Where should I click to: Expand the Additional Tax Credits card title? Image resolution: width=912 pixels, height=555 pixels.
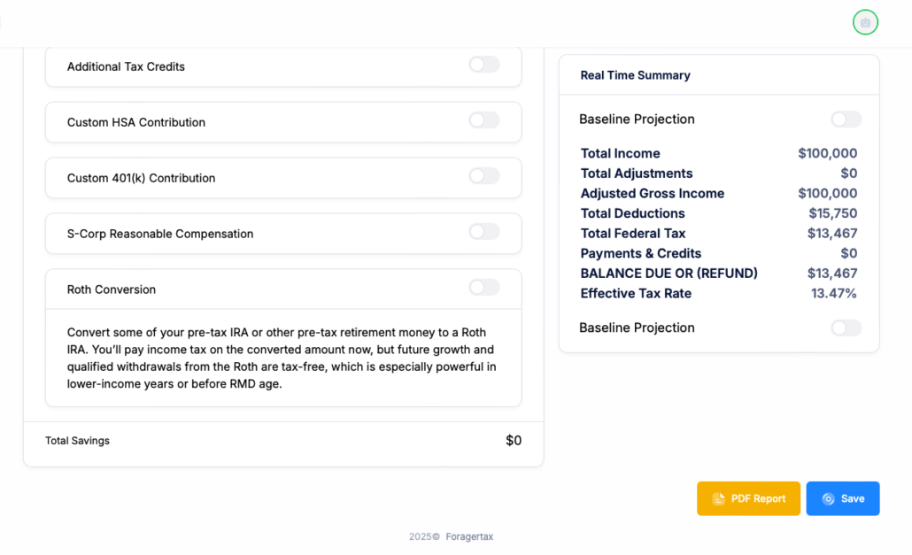tap(126, 66)
